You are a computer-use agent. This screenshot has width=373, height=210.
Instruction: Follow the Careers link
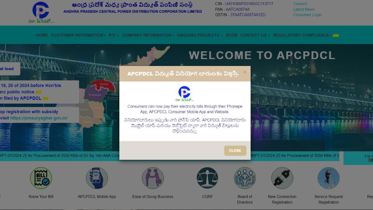tap(300, 4)
